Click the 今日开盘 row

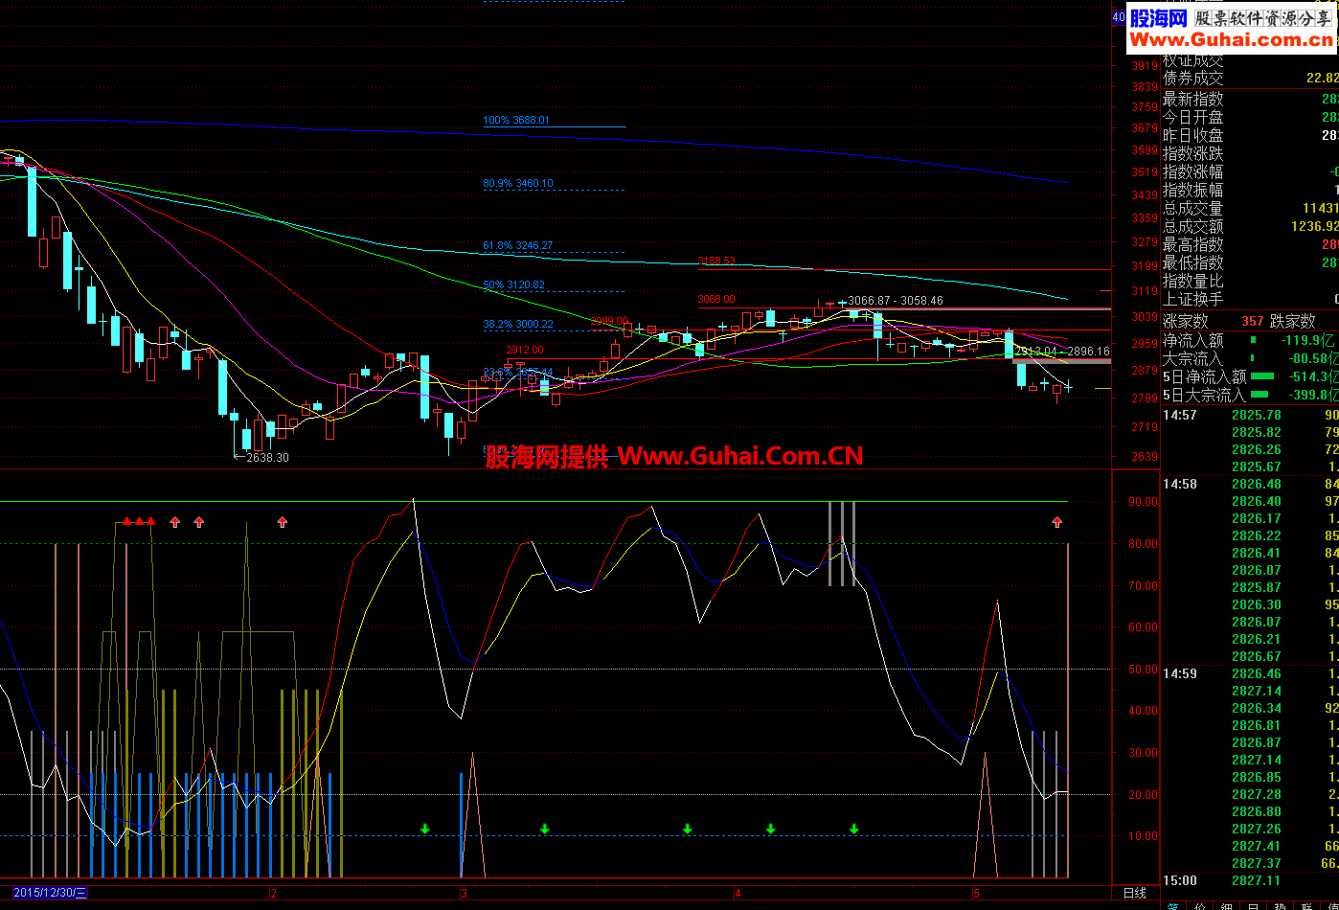1250,117
